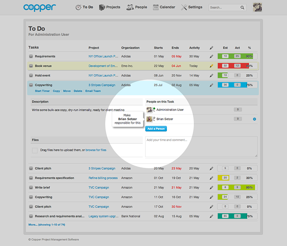This screenshot has width=287, height=246.
Task: Click pencil icon for Requirements specification
Action: tap(211, 178)
